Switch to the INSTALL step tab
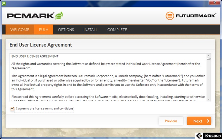222x139 pixels. (x=90, y=30)
